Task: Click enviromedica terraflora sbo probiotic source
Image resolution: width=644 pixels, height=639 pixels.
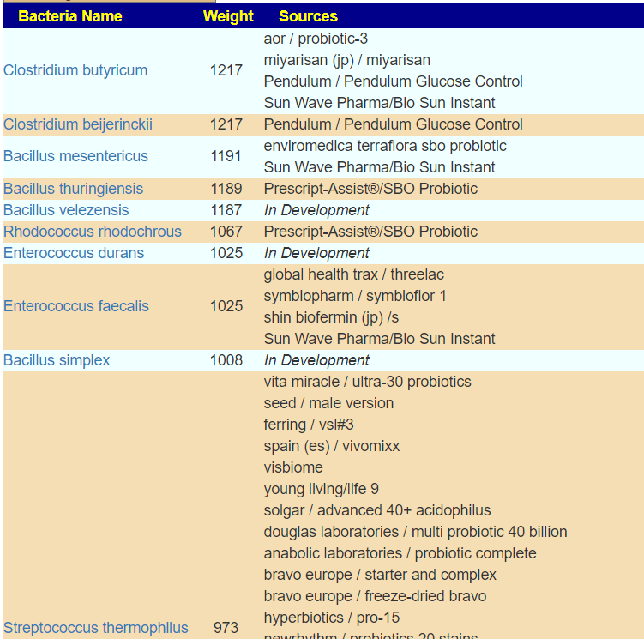Action: click(x=385, y=146)
